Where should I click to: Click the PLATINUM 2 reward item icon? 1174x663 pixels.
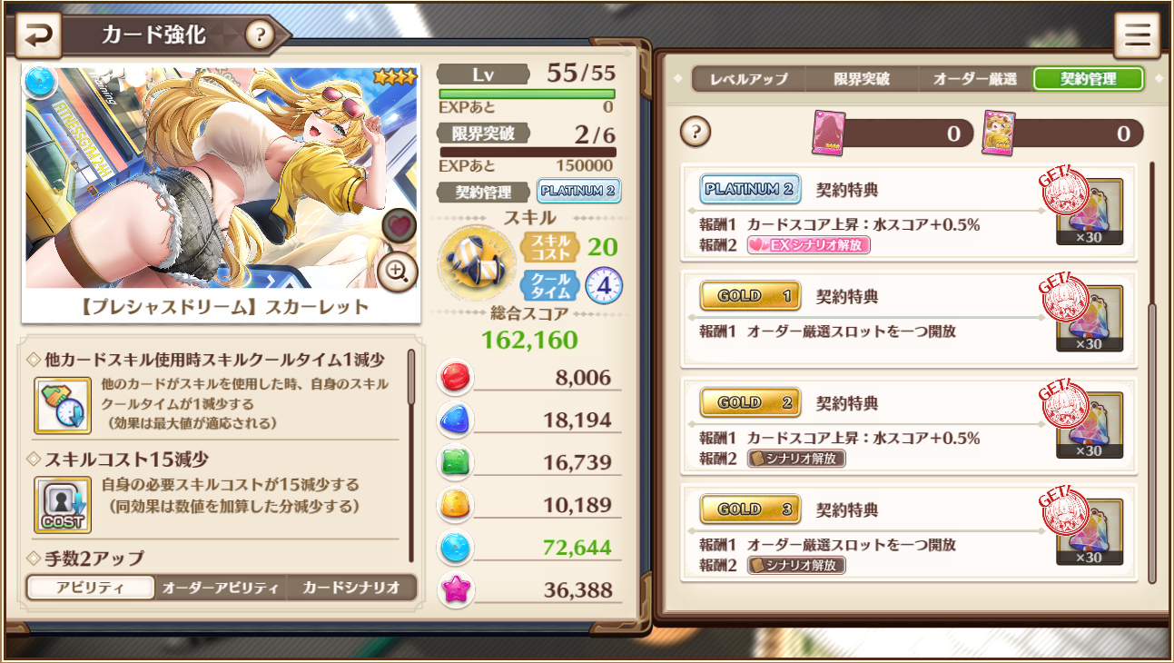(1090, 212)
